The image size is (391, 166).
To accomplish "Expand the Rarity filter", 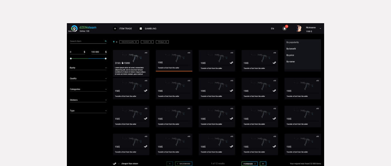I will tap(88, 68).
